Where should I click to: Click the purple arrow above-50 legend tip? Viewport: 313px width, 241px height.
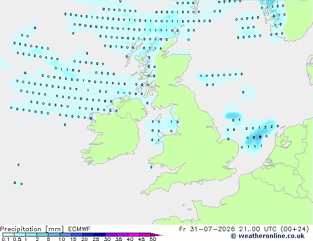coord(156,235)
